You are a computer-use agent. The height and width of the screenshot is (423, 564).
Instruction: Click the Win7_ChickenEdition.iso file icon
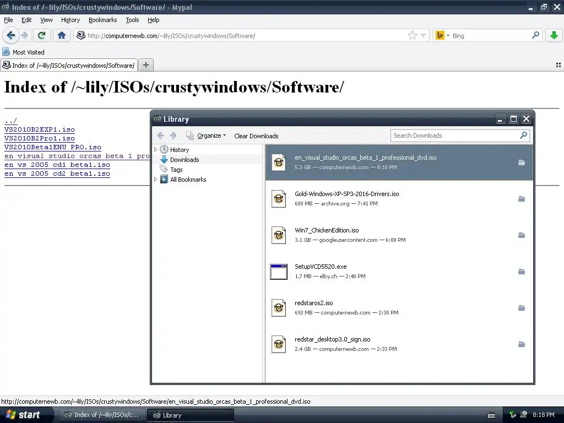278,235
